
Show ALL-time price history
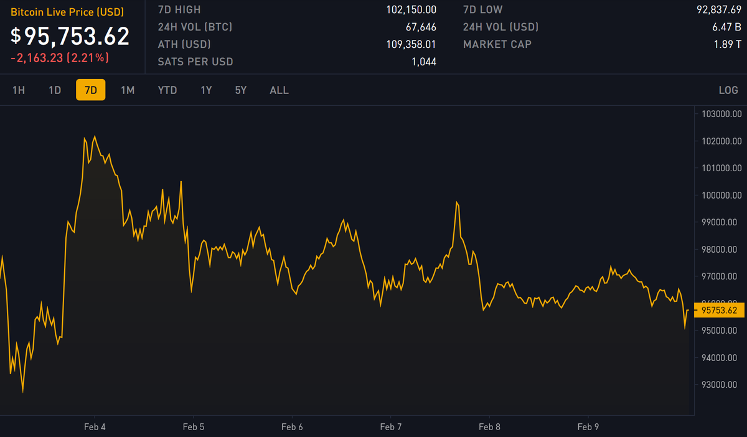[279, 90]
